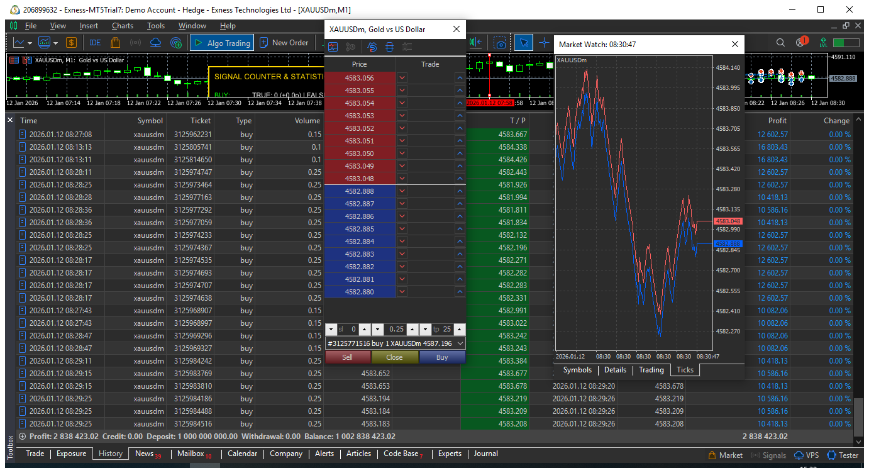Switch to the Ticks tab in Market Watch
Viewport: 869px width, 468px height.
click(x=685, y=370)
